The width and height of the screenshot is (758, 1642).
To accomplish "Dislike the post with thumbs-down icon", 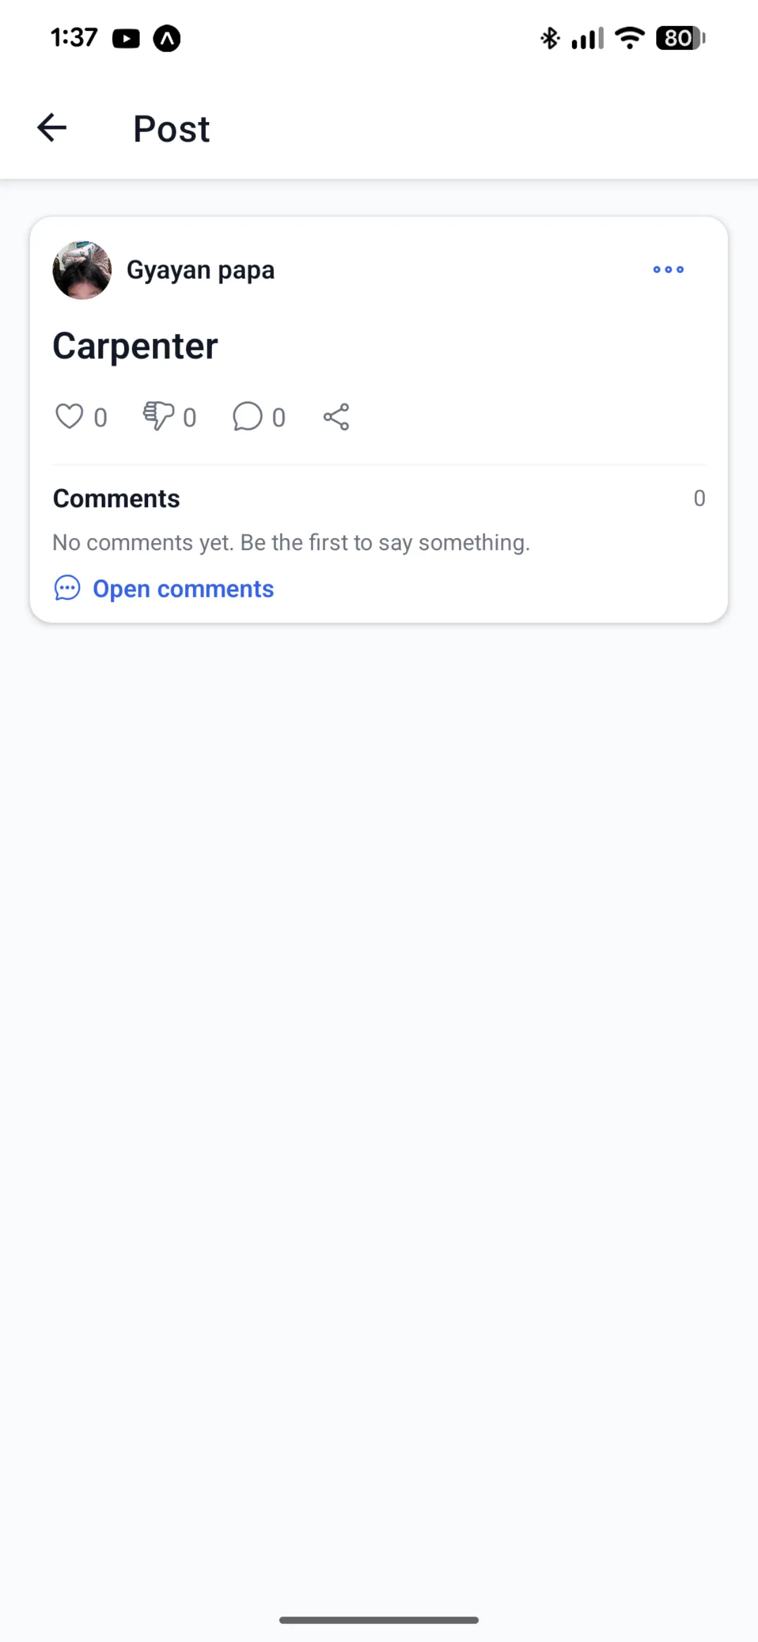I will click(x=158, y=417).
